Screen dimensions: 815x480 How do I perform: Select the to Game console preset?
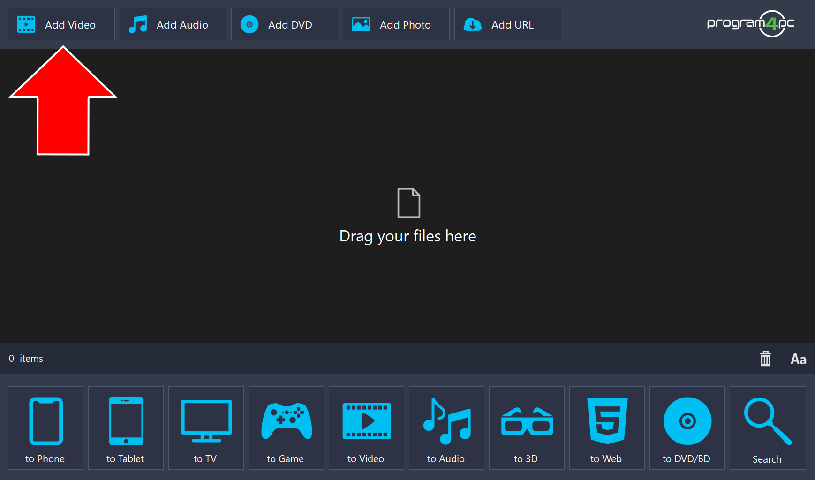point(286,428)
